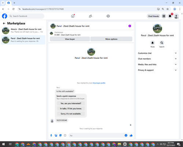Click the View buyer button

click(70, 39)
